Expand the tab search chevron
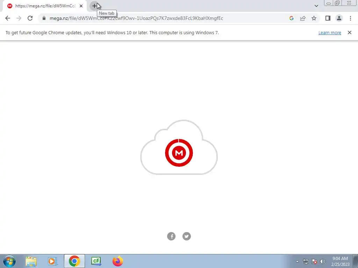This screenshot has height=268, width=358. coord(316,6)
